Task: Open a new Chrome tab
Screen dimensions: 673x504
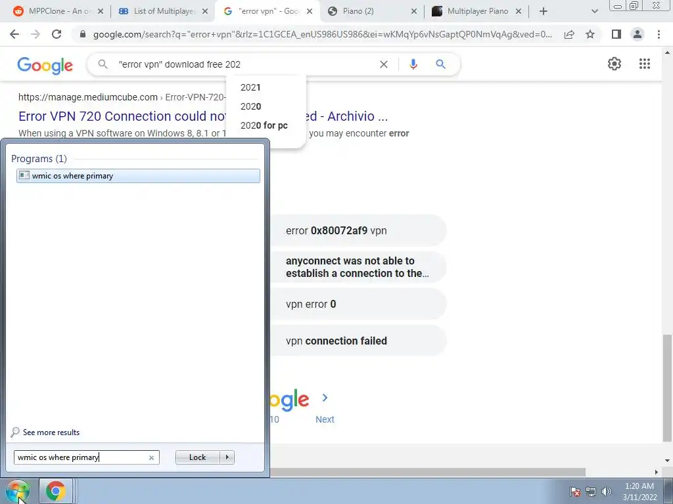Action: [543, 11]
